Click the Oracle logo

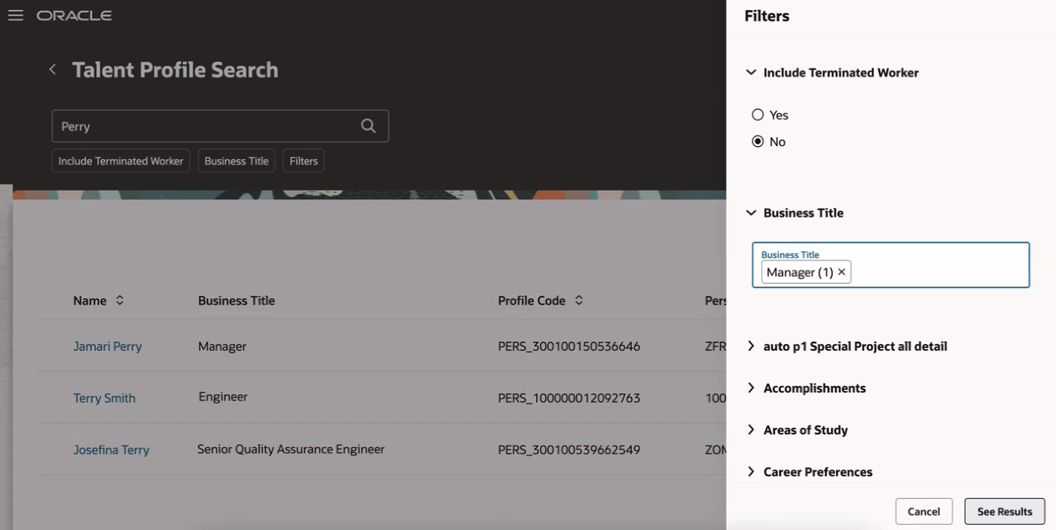[75, 15]
